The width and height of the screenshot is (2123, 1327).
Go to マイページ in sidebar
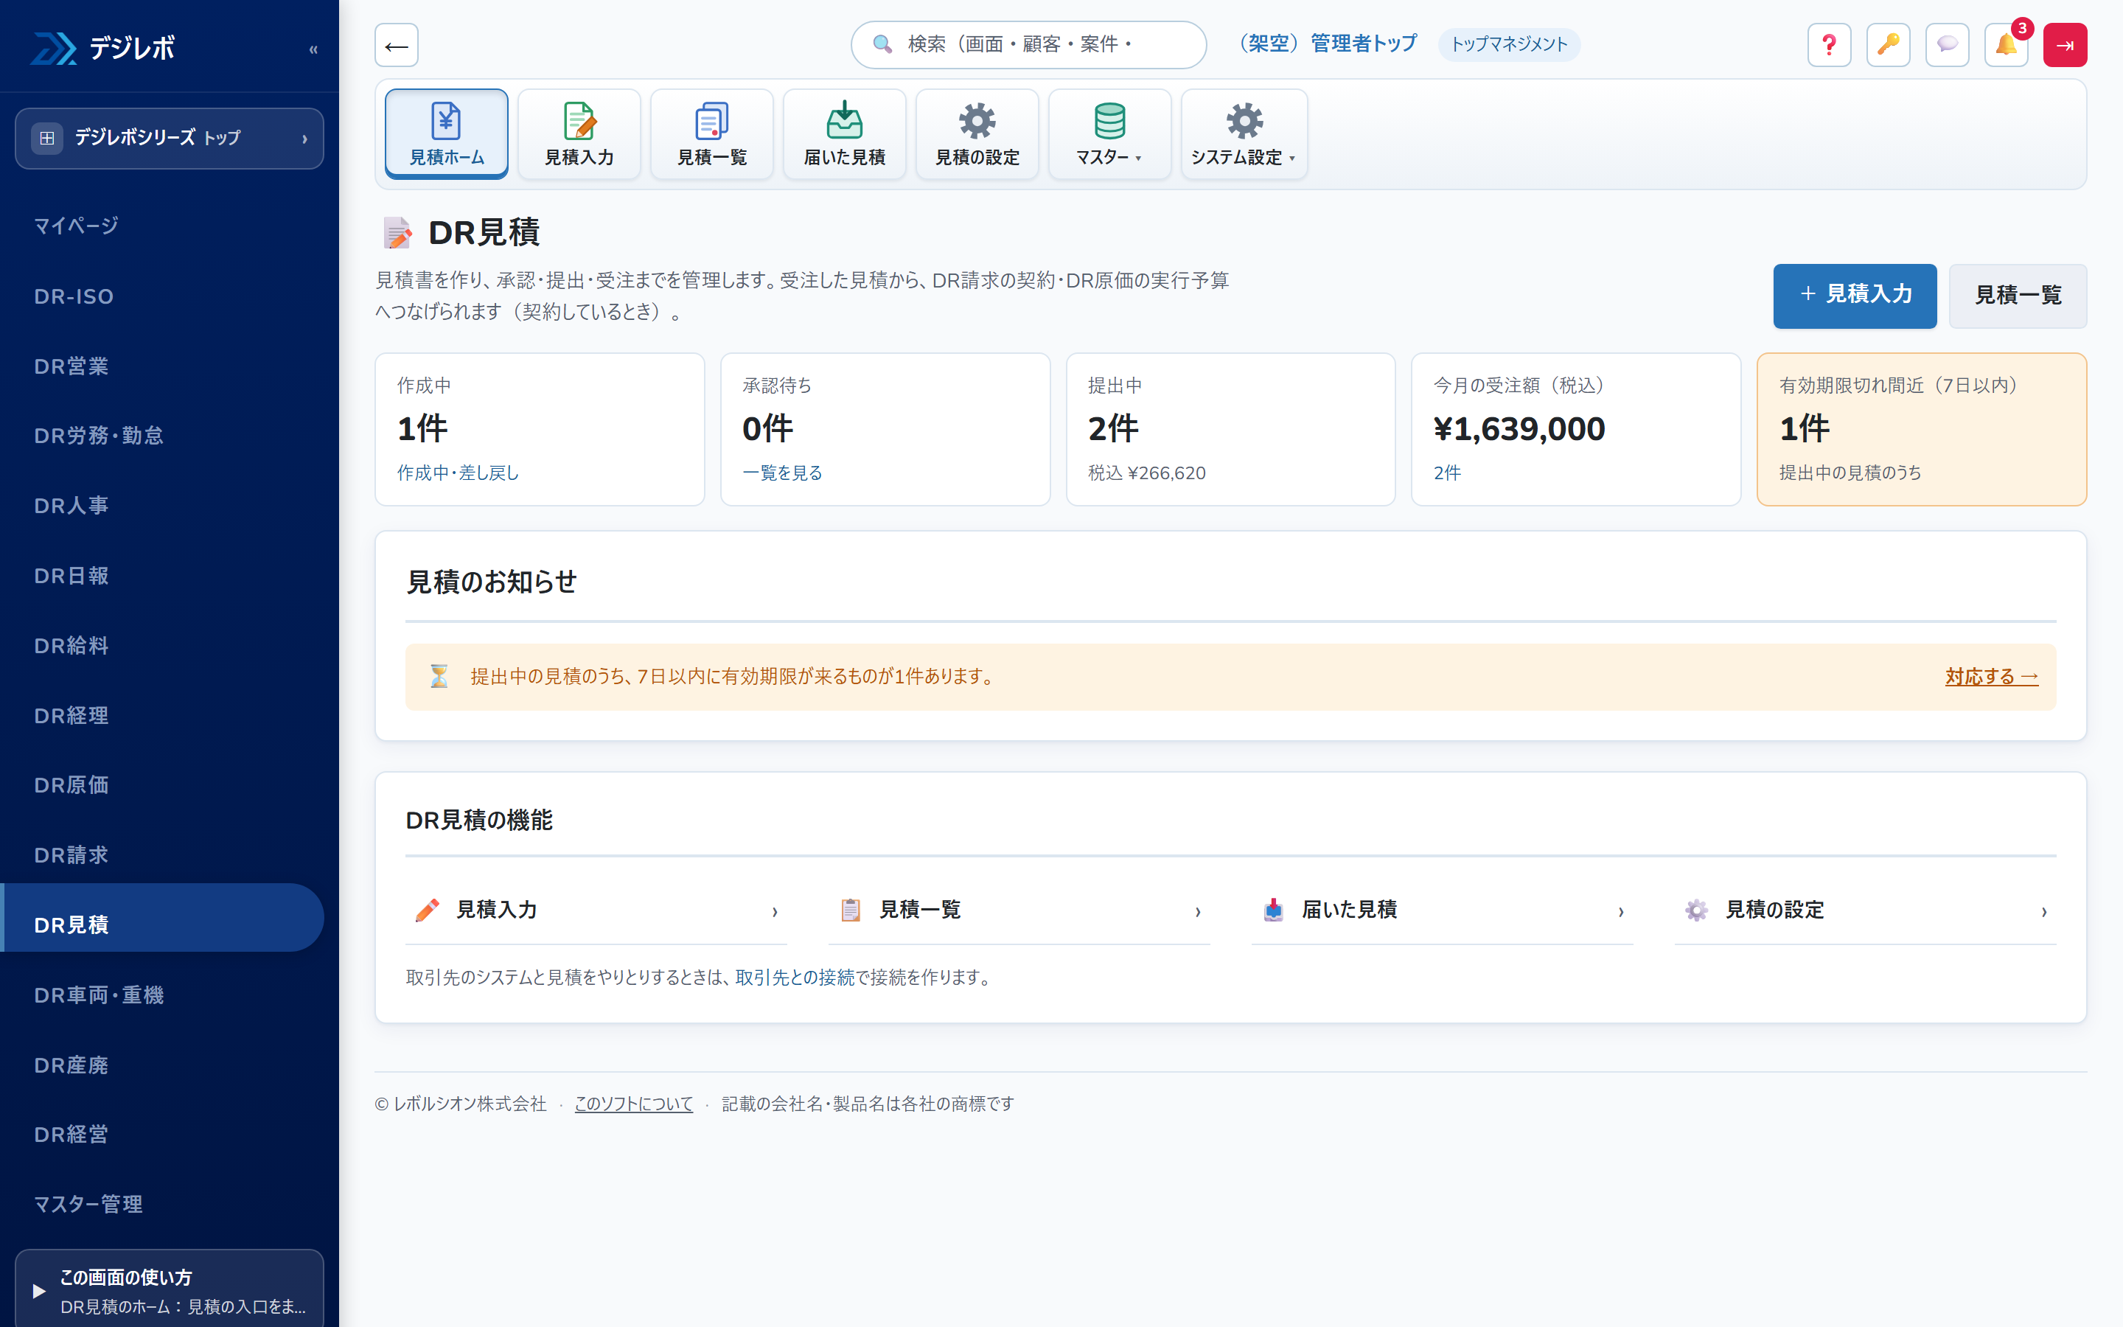162,226
